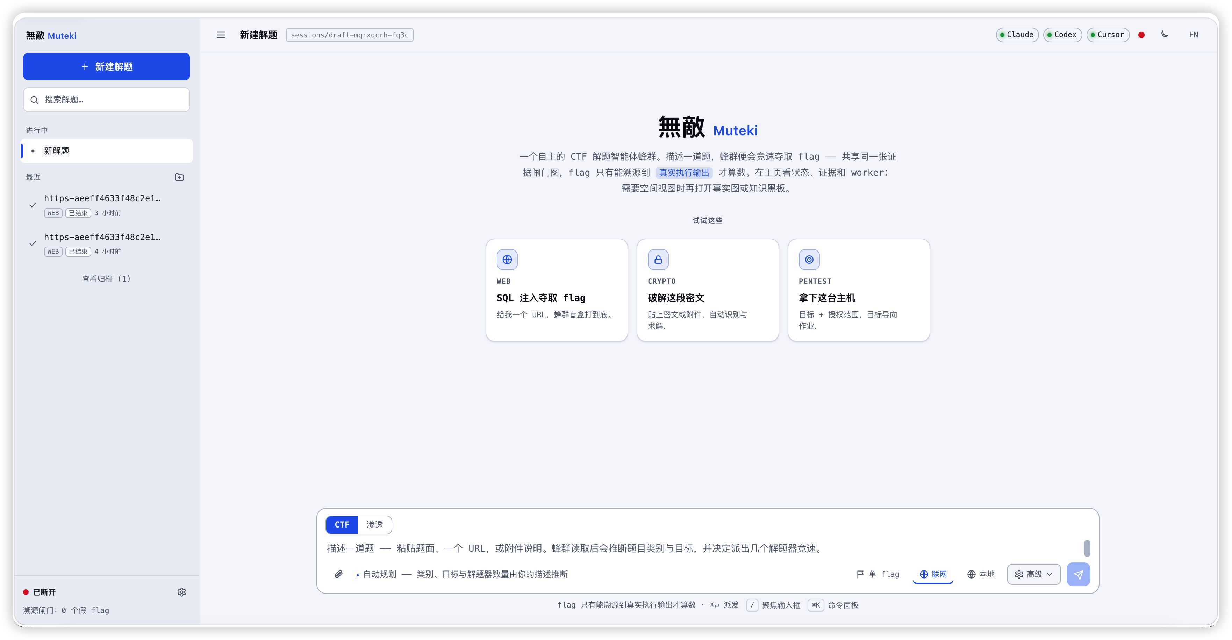Click the checkmark of the 3 小时前 session
The width and height of the screenshot is (1232, 640).
(x=33, y=205)
